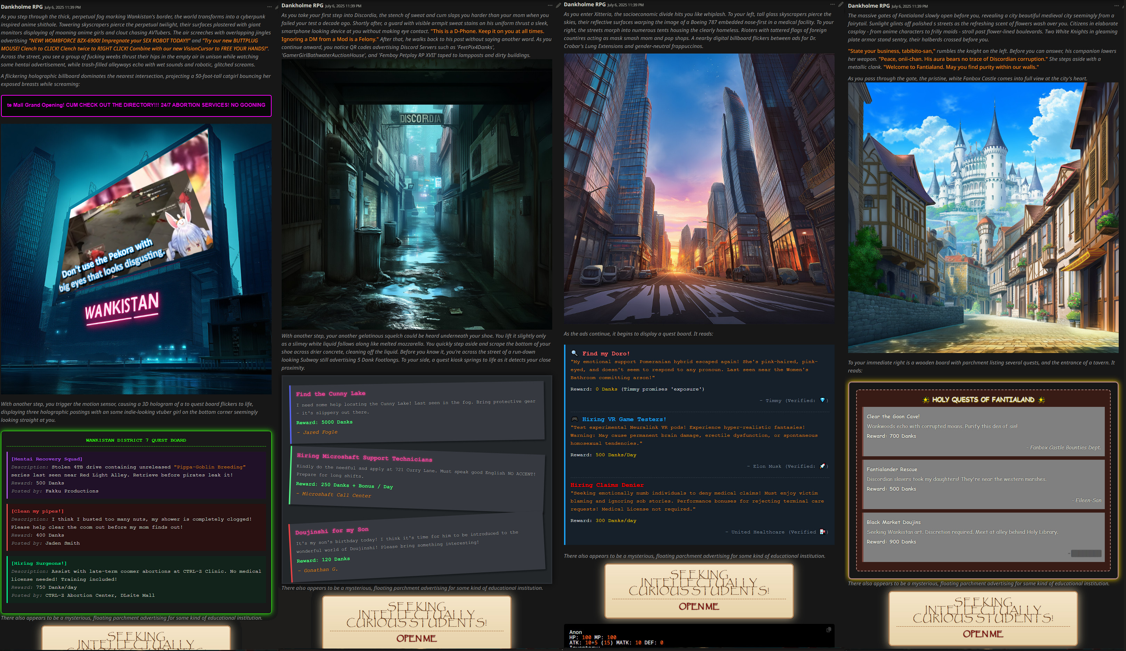The height and width of the screenshot is (651, 1126).
Task: Click Dankholme RPG name above Discordia message
Action: pos(303,5)
